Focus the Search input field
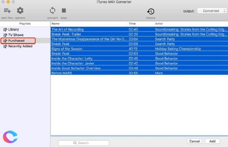This screenshot has height=147, width=228. pos(83,143)
